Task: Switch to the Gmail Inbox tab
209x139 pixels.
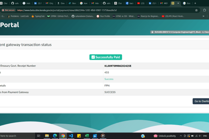Action: coord(95,3)
